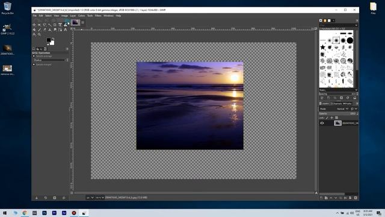Lower layer one step down

pos(336,198)
